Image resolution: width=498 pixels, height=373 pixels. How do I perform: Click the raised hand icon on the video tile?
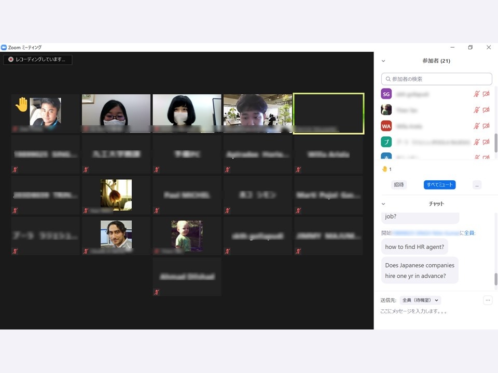[22, 104]
